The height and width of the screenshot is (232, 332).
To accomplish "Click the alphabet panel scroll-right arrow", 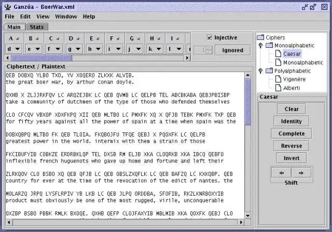I will tap(187, 58).
